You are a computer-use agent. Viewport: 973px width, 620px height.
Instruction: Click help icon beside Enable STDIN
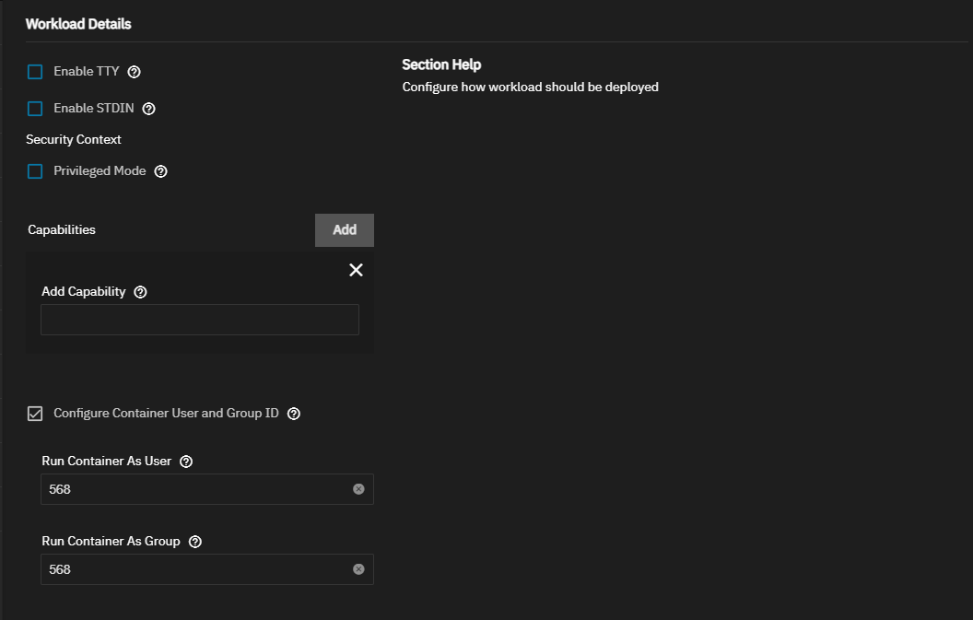149,109
